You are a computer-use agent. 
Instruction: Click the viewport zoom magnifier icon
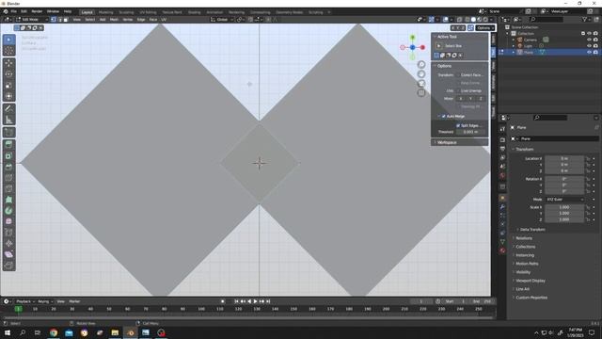click(421, 65)
